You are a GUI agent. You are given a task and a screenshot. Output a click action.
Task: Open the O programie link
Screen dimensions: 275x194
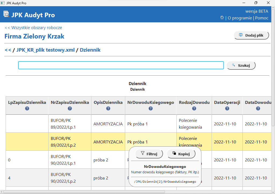point(240,18)
